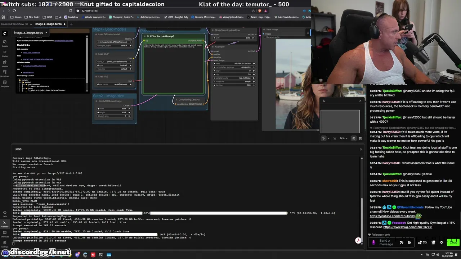Screen dimensions: 461x259
Task: Toggle ConditioningZeroOut node collapse dot
Action: (x=176, y=100)
